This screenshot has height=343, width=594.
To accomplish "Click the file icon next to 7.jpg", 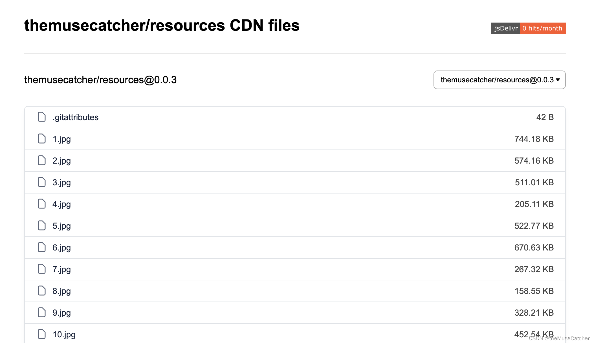I will coord(42,269).
